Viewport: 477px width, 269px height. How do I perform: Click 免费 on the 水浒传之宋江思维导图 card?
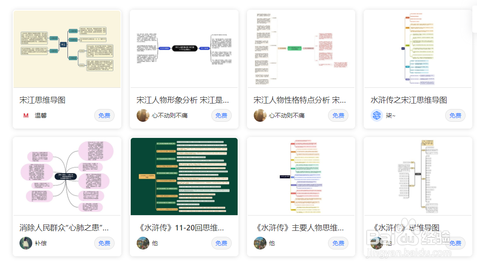[455, 115]
